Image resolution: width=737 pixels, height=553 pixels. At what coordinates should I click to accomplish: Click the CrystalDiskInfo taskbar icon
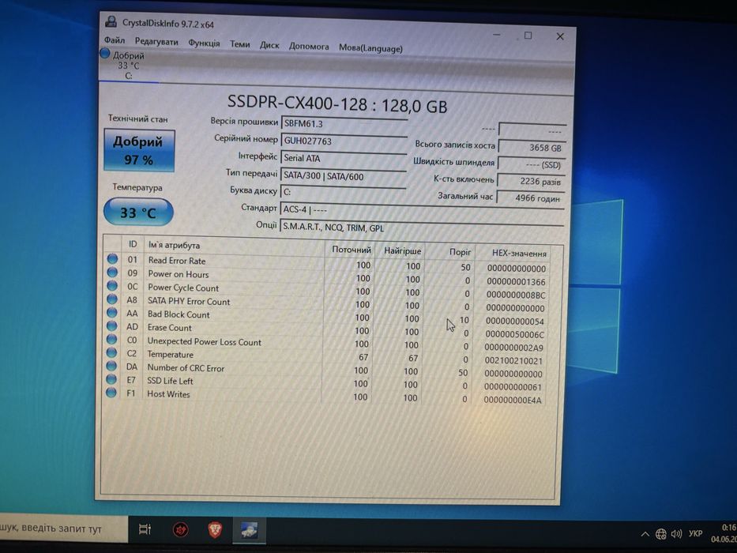click(249, 530)
